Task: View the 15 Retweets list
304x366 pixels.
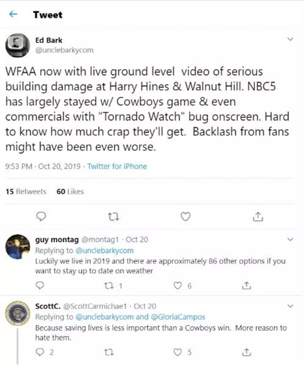Action: (26, 191)
